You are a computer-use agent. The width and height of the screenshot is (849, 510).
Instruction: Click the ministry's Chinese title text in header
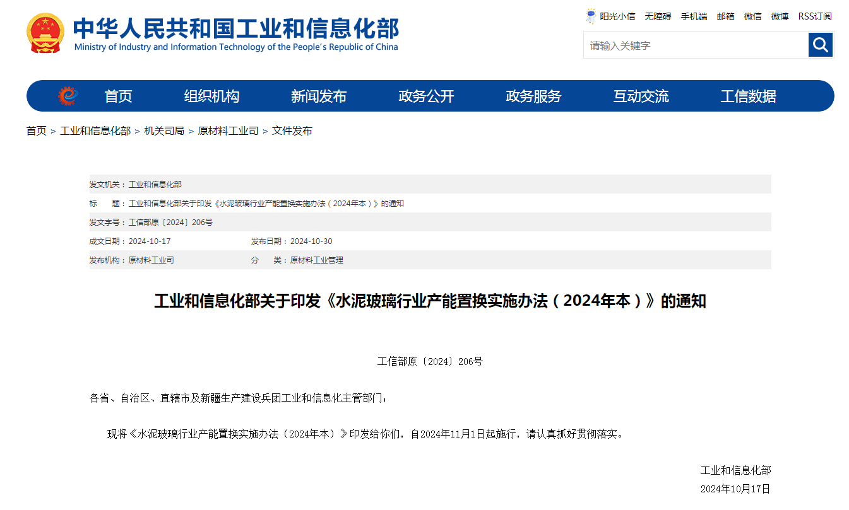[x=236, y=28]
